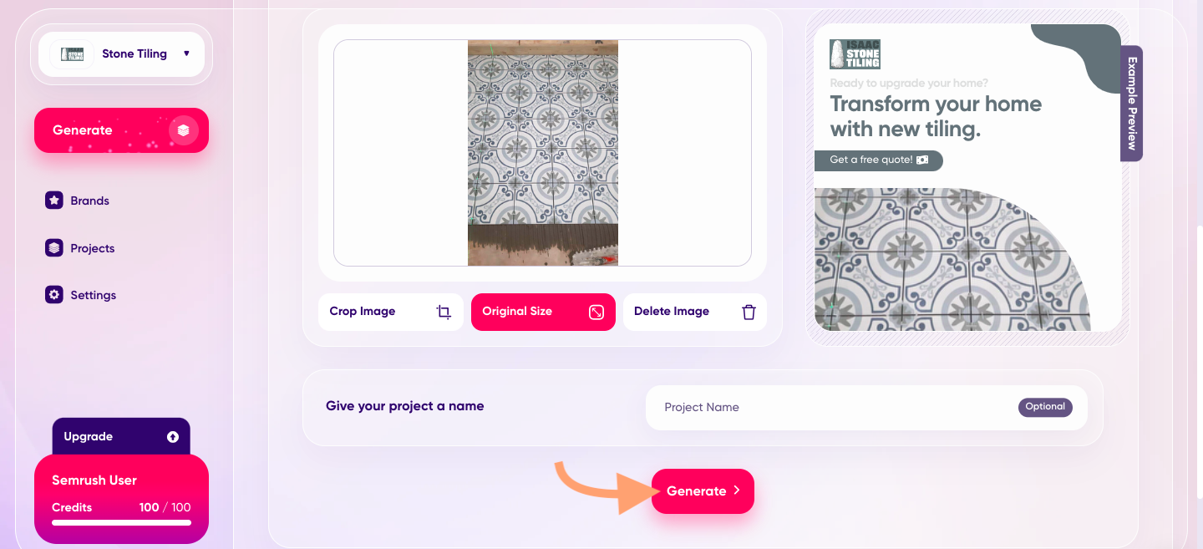Screen dimensions: 1203x549
Task: Select the Brands star icon in sidebar
Action: [54, 200]
